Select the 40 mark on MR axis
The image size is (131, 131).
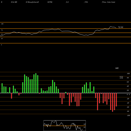[x=128, y=86]
